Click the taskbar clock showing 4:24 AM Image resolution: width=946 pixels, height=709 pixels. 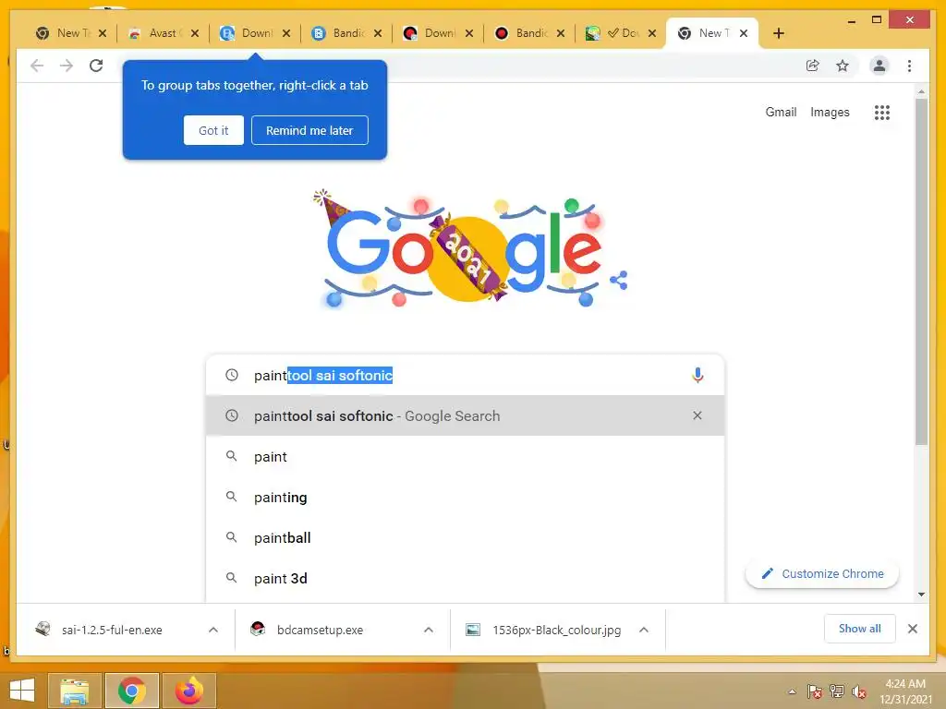[x=905, y=691]
